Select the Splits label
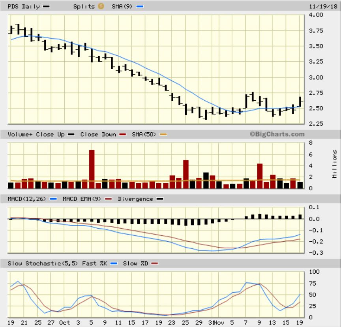The height and width of the screenshot is (327, 341). pos(84,7)
